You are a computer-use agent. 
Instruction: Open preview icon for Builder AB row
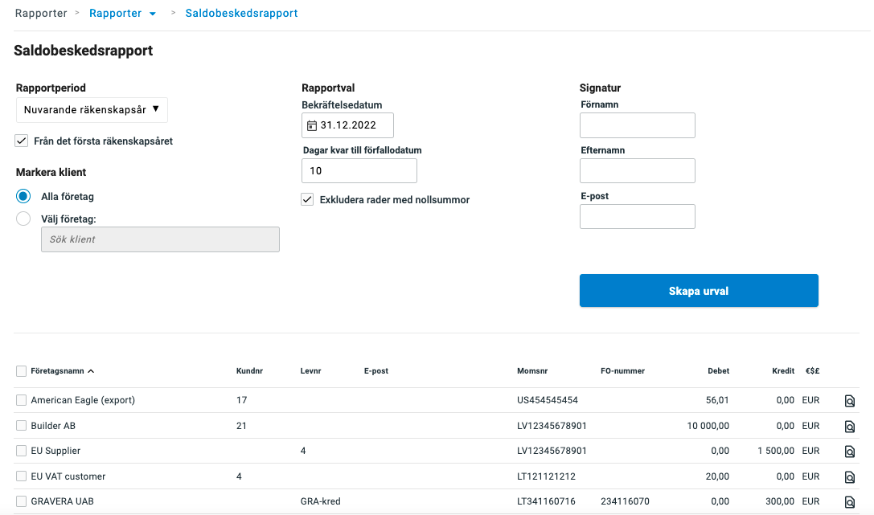(849, 427)
